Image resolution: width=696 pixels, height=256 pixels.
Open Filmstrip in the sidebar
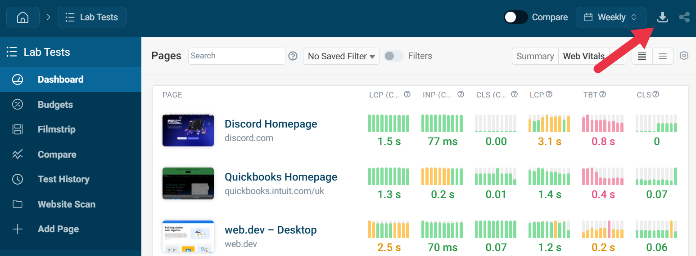(71, 129)
